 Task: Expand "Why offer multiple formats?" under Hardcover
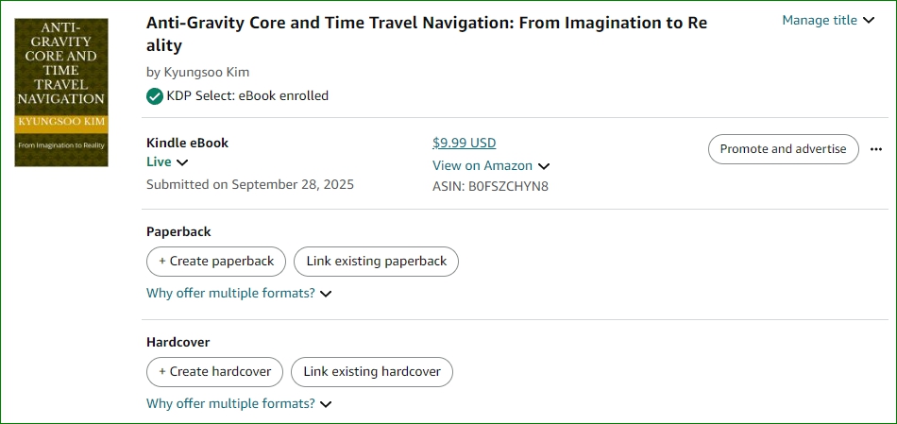[x=239, y=403]
